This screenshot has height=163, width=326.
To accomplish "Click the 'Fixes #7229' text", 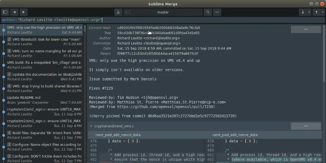I will (x=101, y=88).
